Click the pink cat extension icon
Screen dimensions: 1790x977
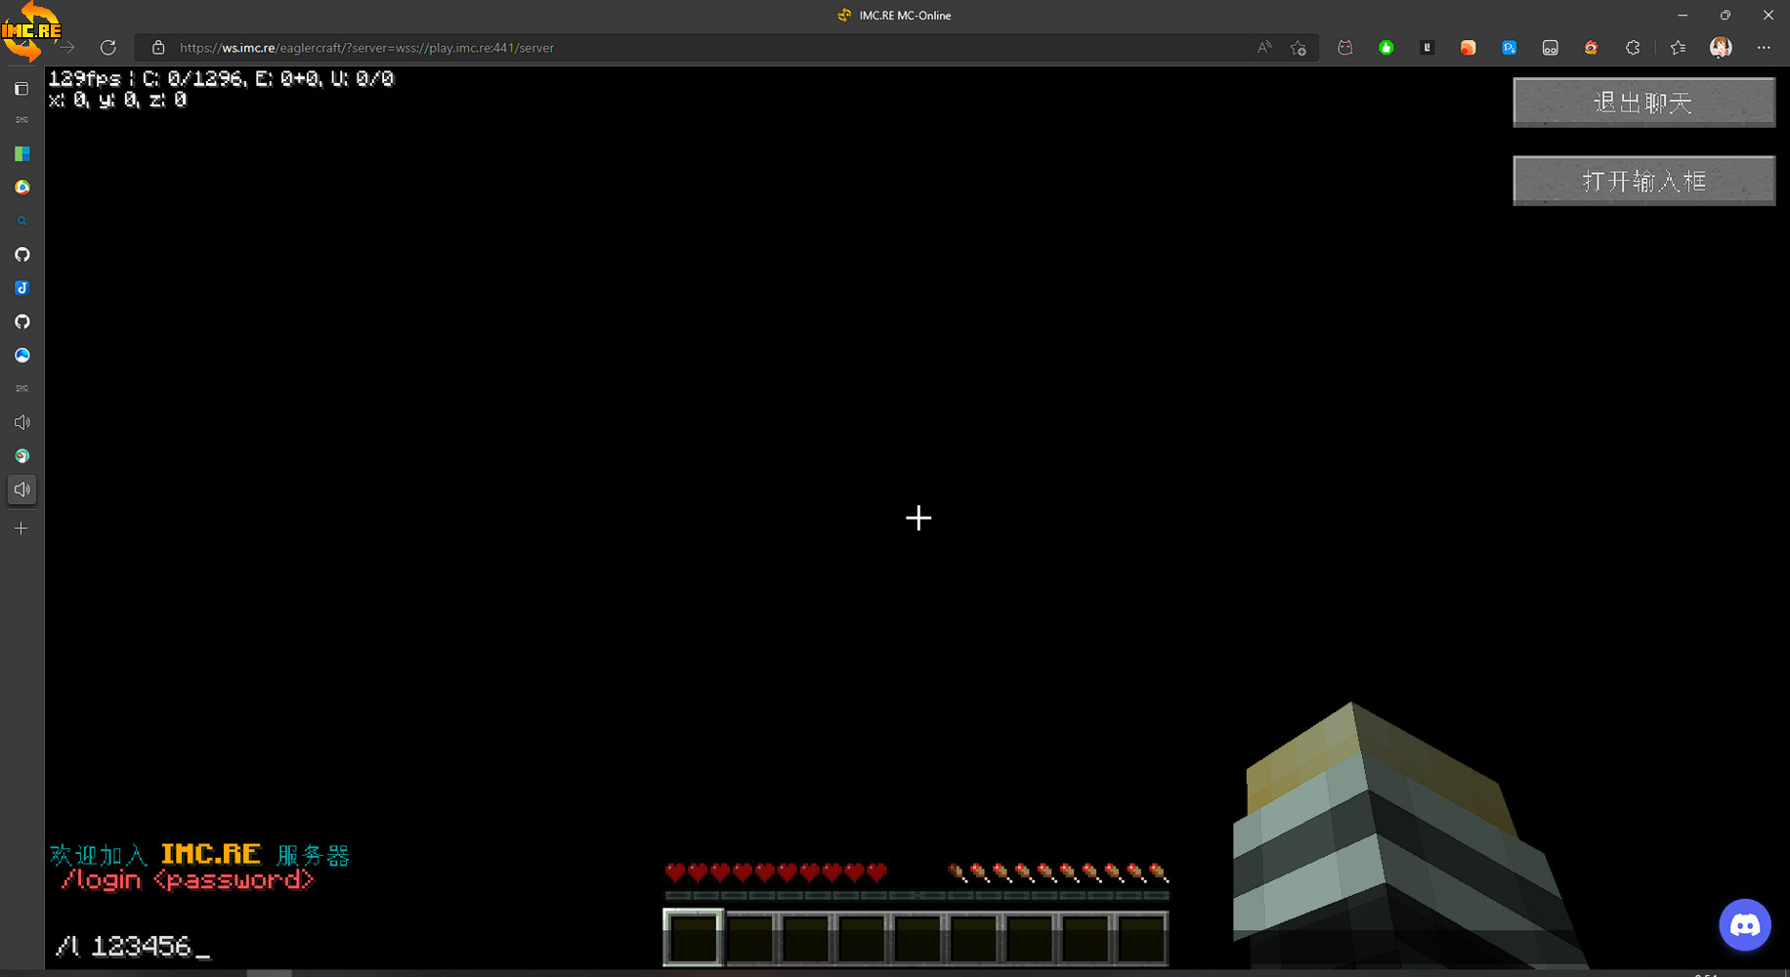[x=1345, y=48]
